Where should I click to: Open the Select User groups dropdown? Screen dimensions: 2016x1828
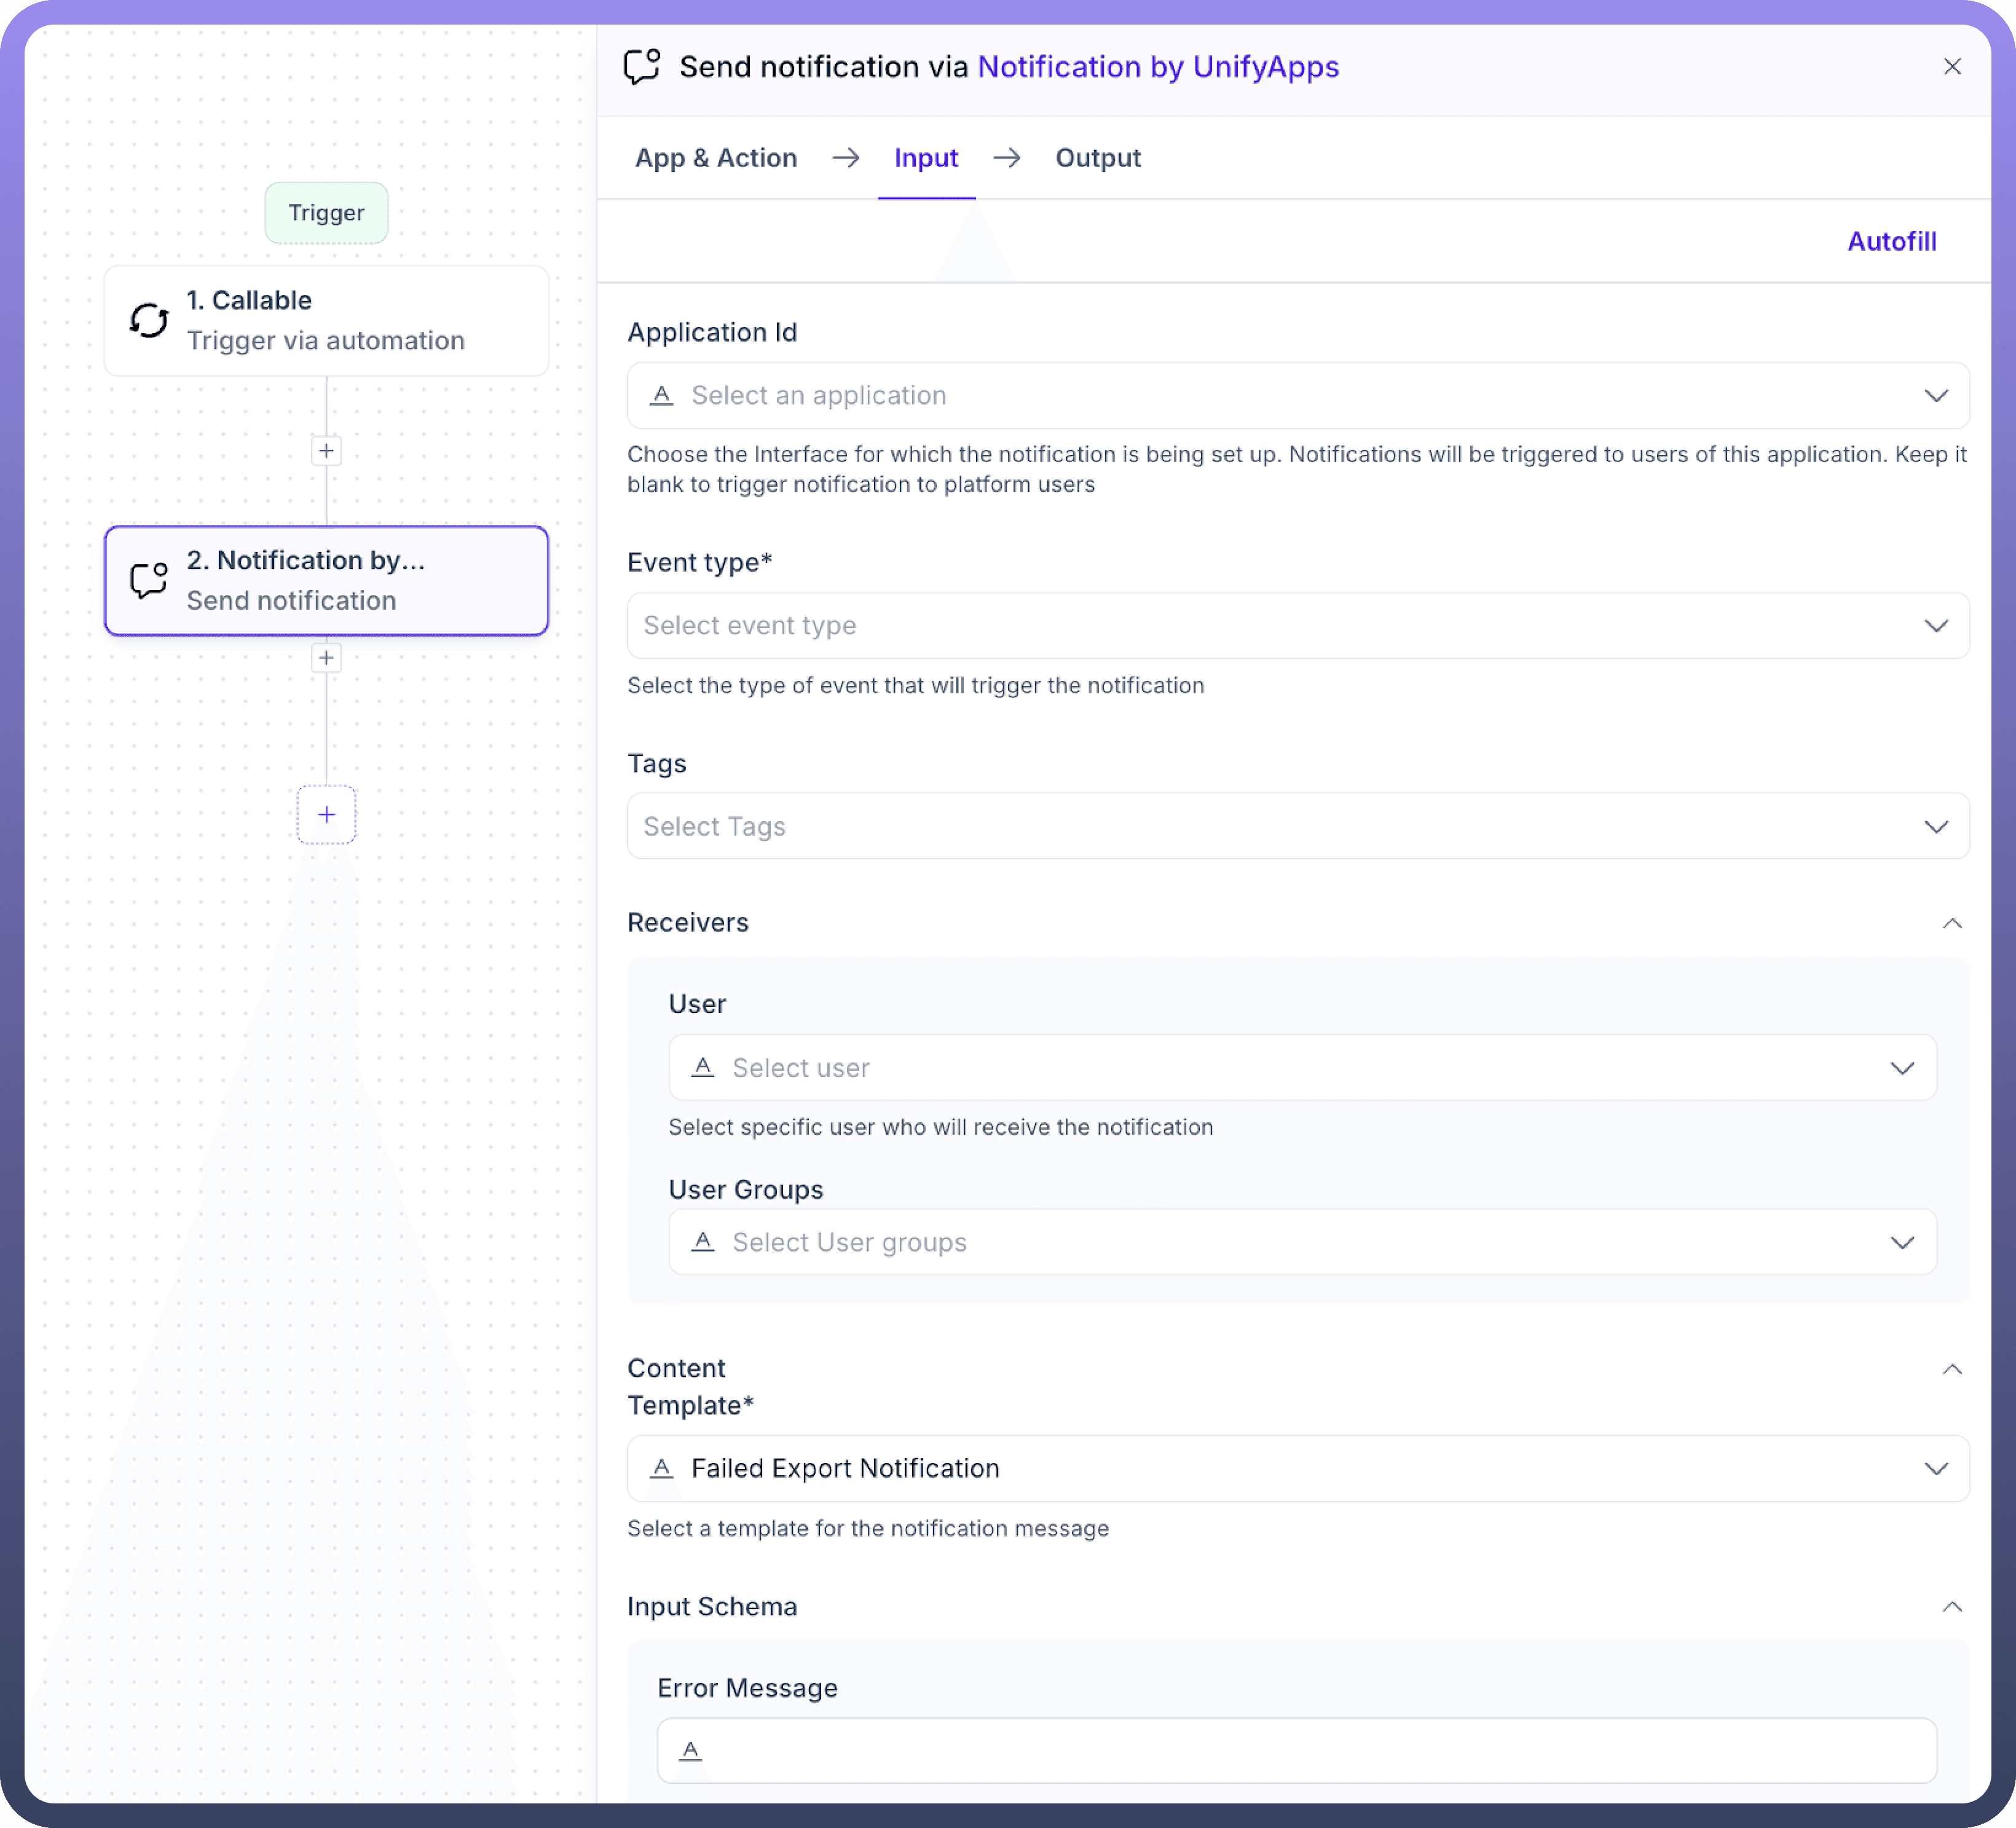pos(1301,1242)
